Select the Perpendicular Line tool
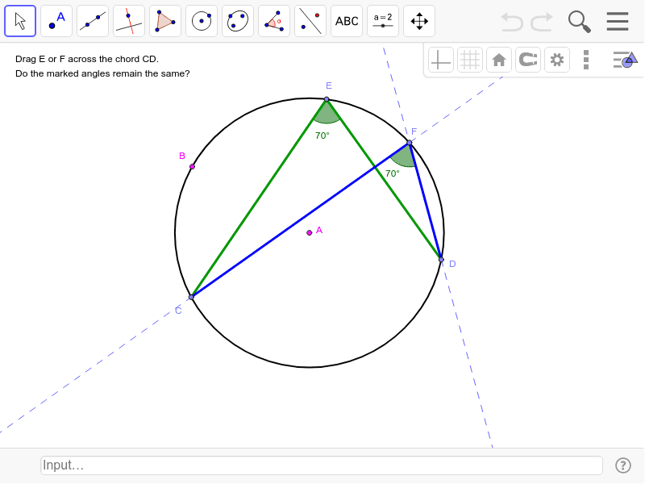The height and width of the screenshot is (484, 645). pos(129,21)
